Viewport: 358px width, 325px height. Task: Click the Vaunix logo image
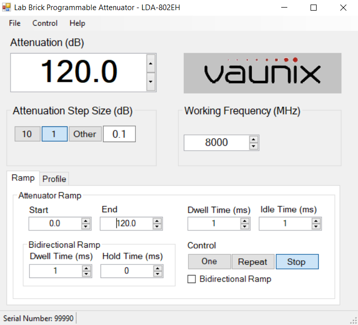[x=262, y=73]
